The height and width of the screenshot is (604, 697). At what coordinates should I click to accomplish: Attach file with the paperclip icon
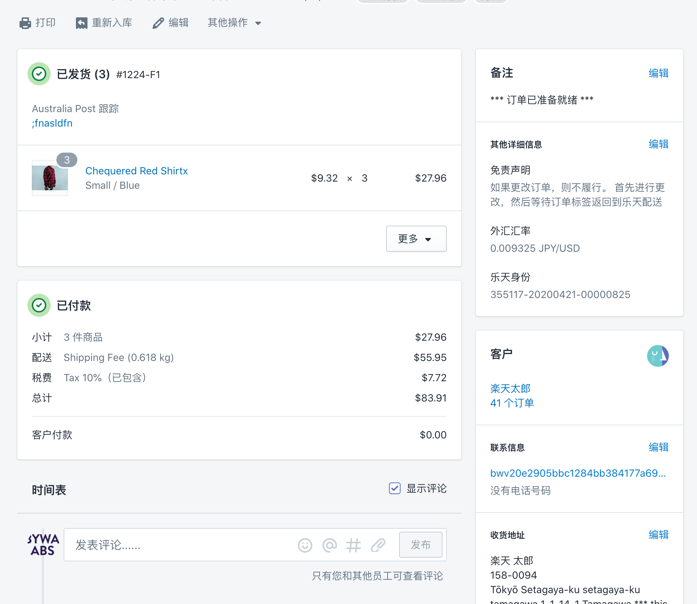coord(378,545)
